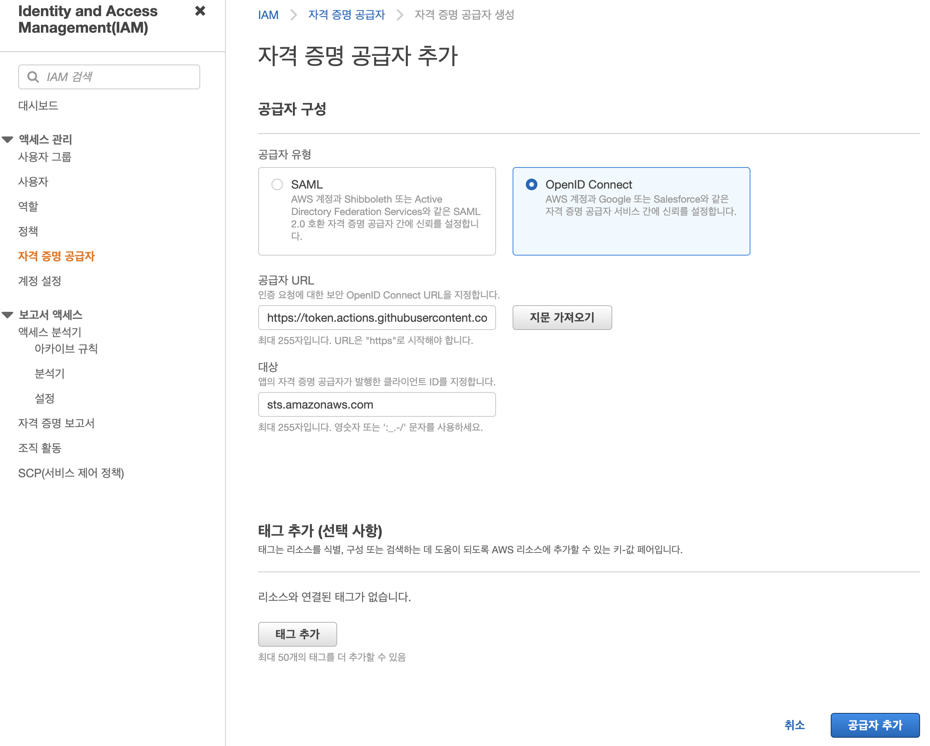The width and height of the screenshot is (930, 746).
Task: Collapse the 보고서 액세스 section triangle
Action: pos(8,315)
